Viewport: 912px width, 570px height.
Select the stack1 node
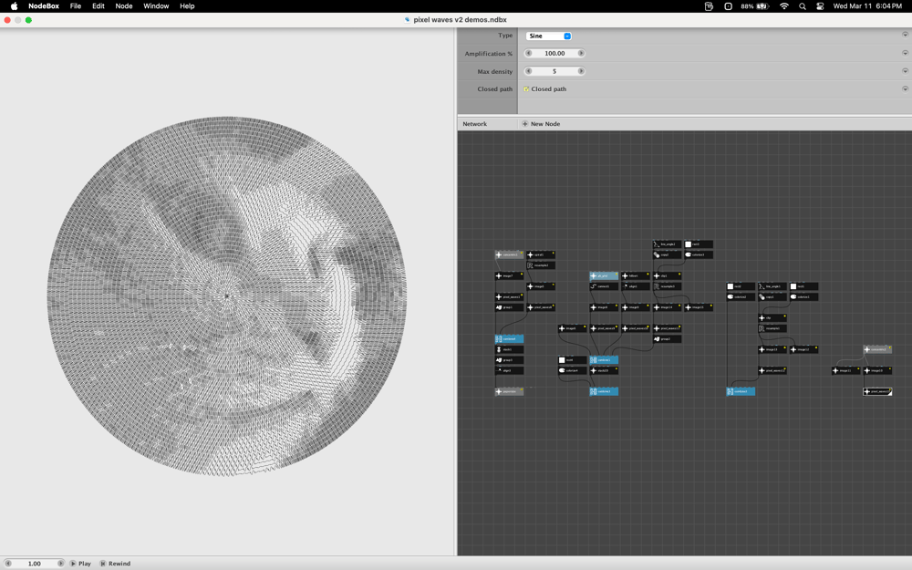(509, 349)
